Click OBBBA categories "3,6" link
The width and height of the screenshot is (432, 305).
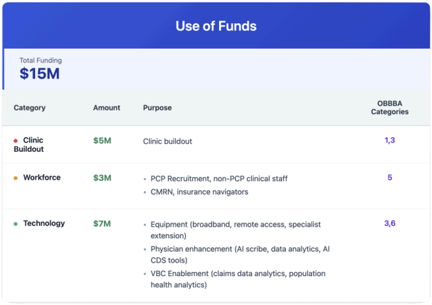pyautogui.click(x=390, y=223)
